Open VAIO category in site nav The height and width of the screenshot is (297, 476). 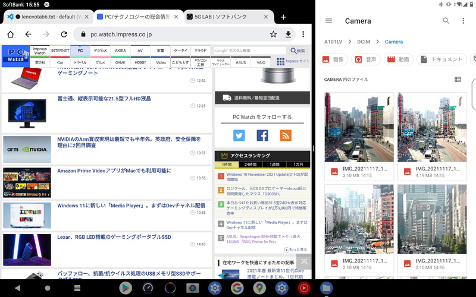point(261,62)
